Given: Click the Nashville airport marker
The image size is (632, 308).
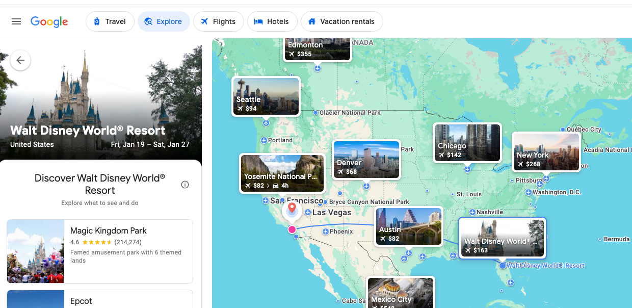Looking at the screenshot, I should pyautogui.click(x=472, y=212).
